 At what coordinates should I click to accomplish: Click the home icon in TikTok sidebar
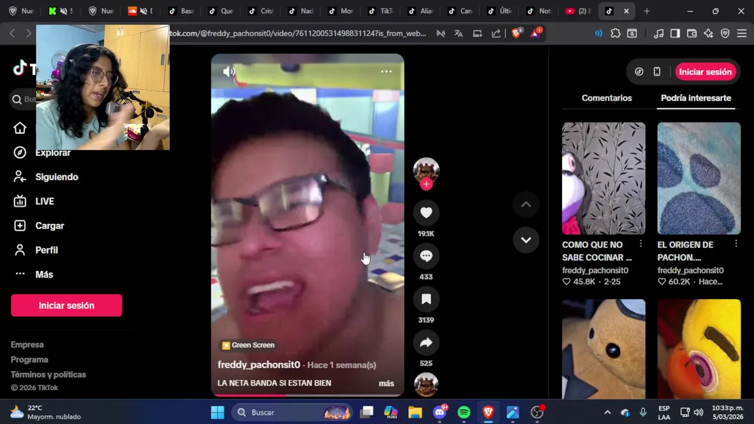click(x=20, y=128)
